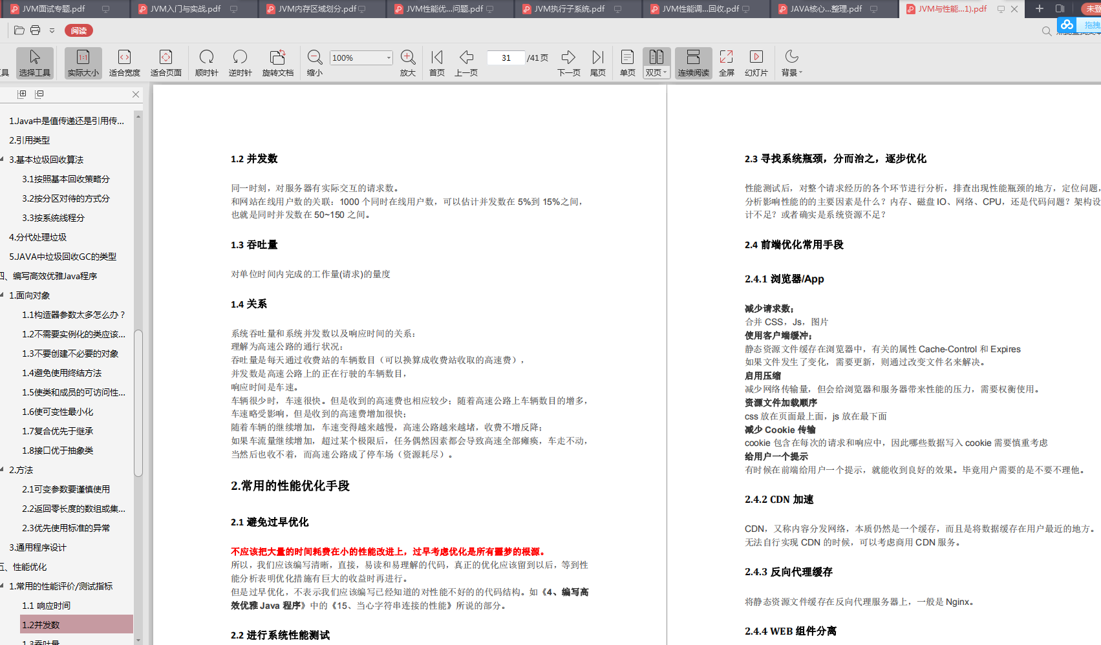The width and height of the screenshot is (1101, 645).
Task: Open bookmark 1.4避免使用终结方法
Action: pyautogui.click(x=62, y=373)
